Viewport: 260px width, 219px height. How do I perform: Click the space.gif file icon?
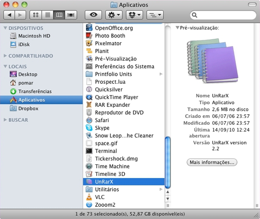click(89, 143)
